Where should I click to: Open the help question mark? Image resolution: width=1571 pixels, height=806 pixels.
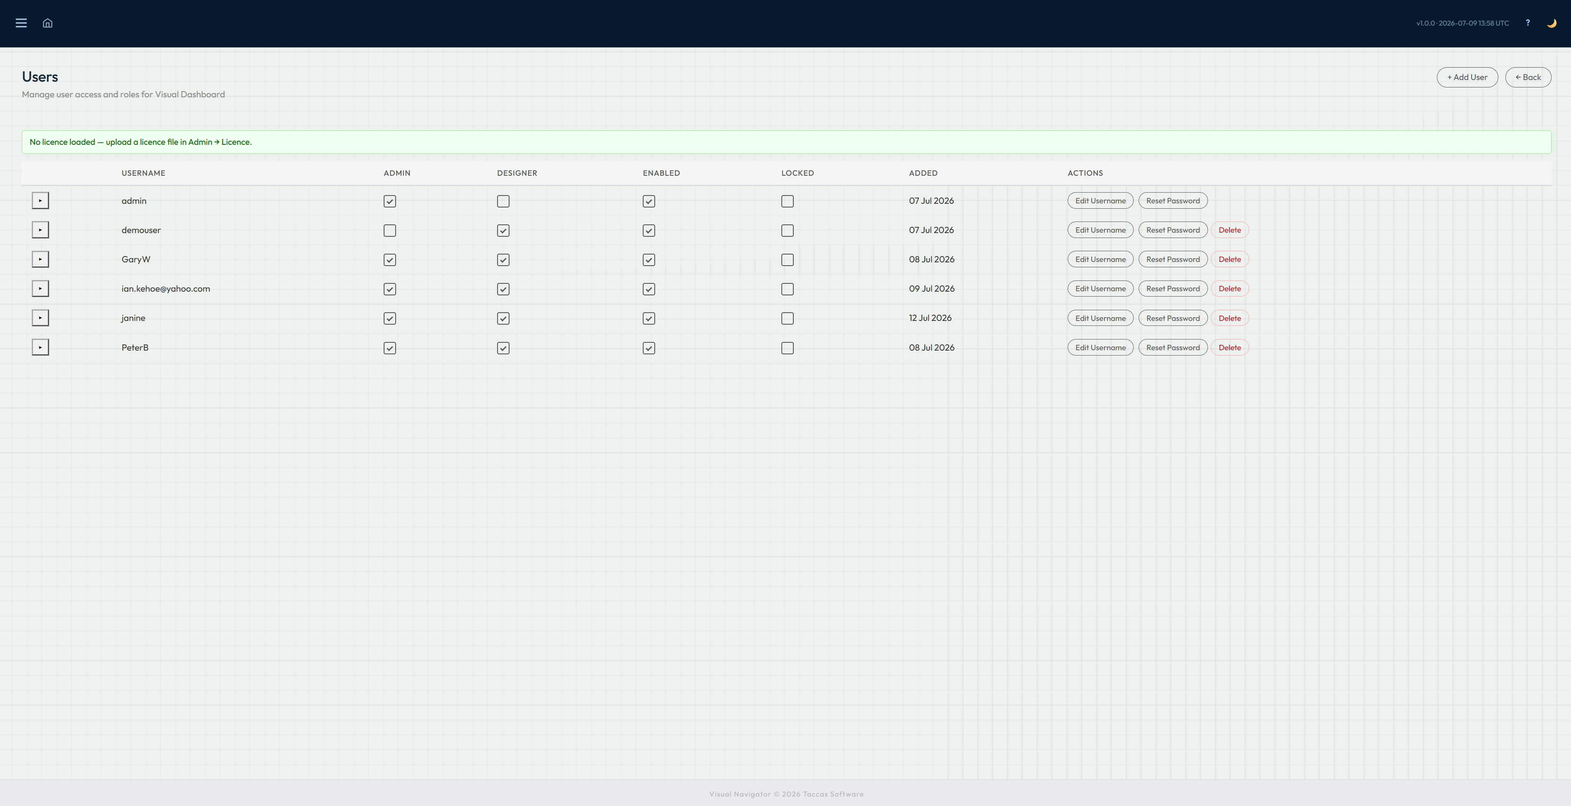coord(1528,23)
